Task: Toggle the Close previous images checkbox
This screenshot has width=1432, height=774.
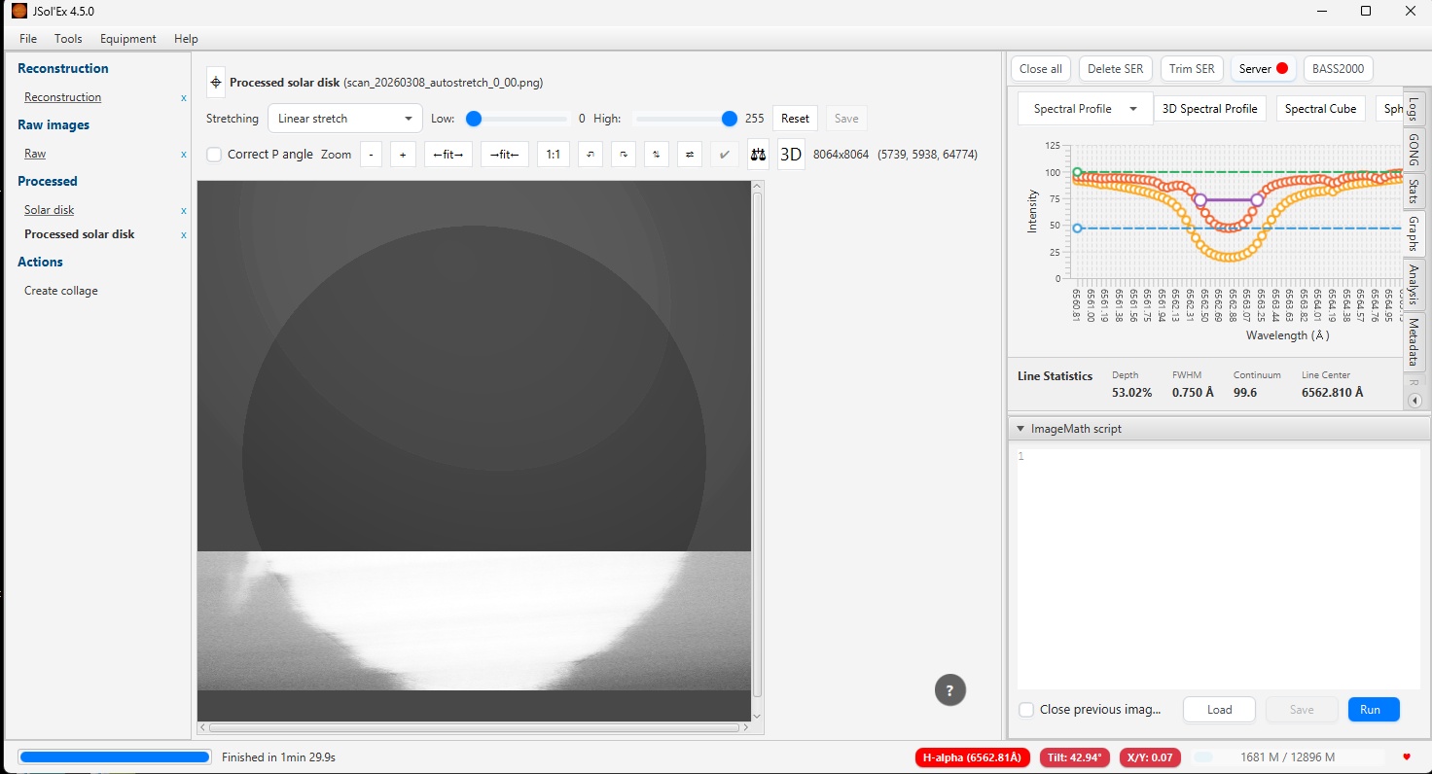Action: tap(1026, 710)
